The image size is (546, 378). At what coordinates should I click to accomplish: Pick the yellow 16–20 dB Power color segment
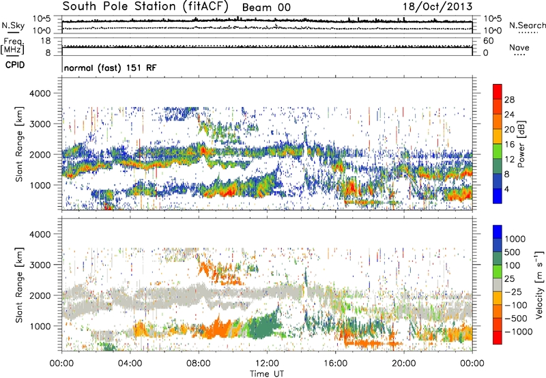coord(498,136)
